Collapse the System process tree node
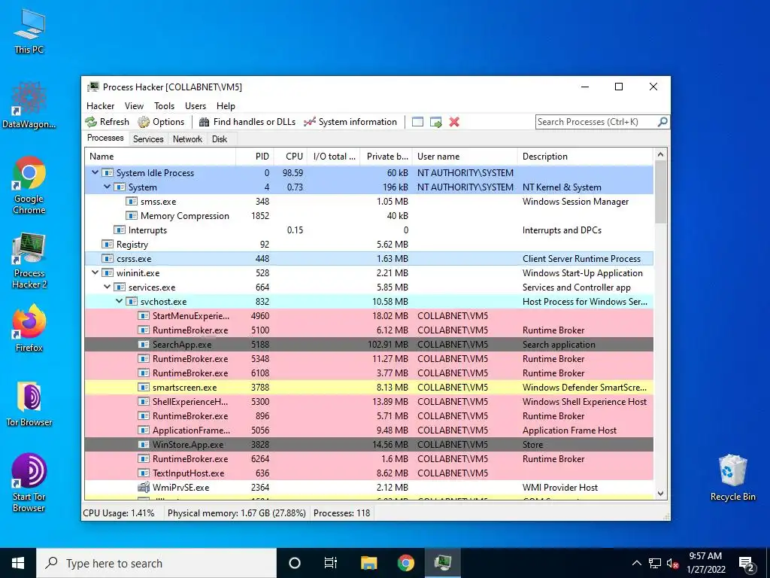 pos(107,187)
